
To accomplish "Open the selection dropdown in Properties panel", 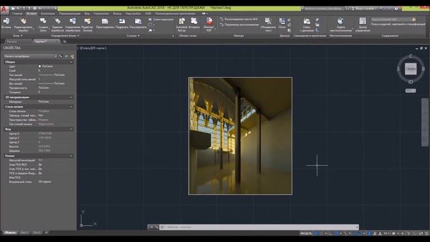I will pyautogui.click(x=30, y=56).
